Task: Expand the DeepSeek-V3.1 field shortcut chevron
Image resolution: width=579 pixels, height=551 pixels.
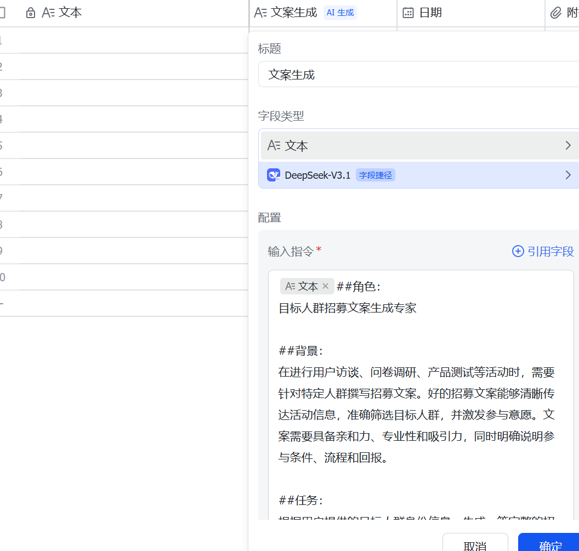Action: [x=567, y=175]
